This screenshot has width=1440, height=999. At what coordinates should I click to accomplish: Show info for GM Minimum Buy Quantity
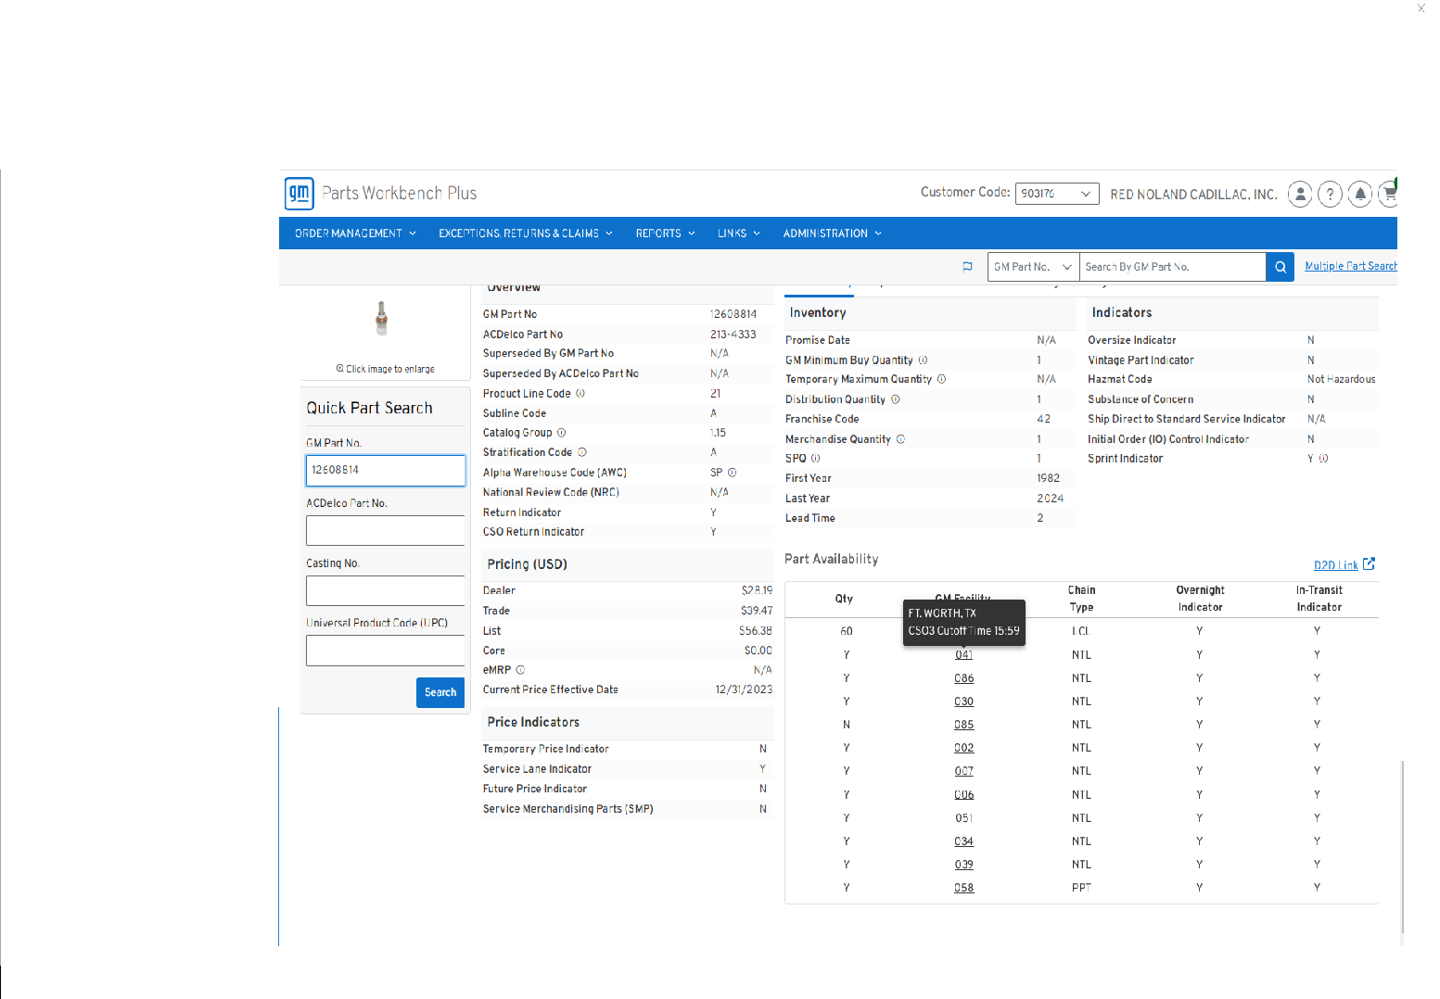point(923,360)
